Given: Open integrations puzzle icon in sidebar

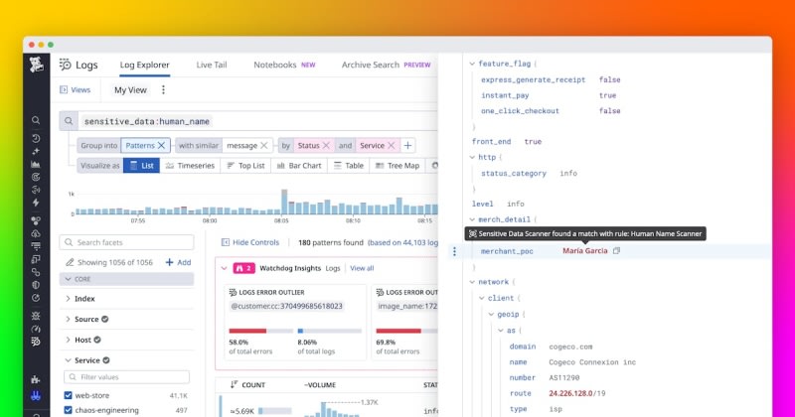Looking at the screenshot, I should coord(36,379).
